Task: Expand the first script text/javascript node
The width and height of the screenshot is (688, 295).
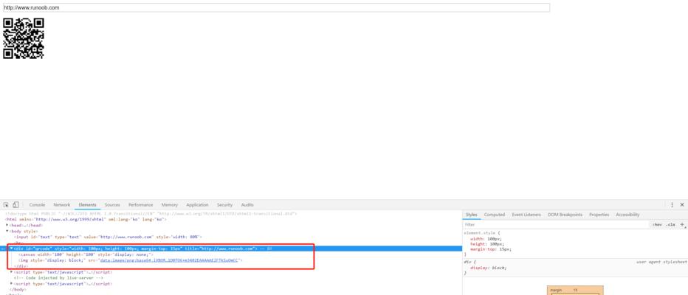Action: 11,271
